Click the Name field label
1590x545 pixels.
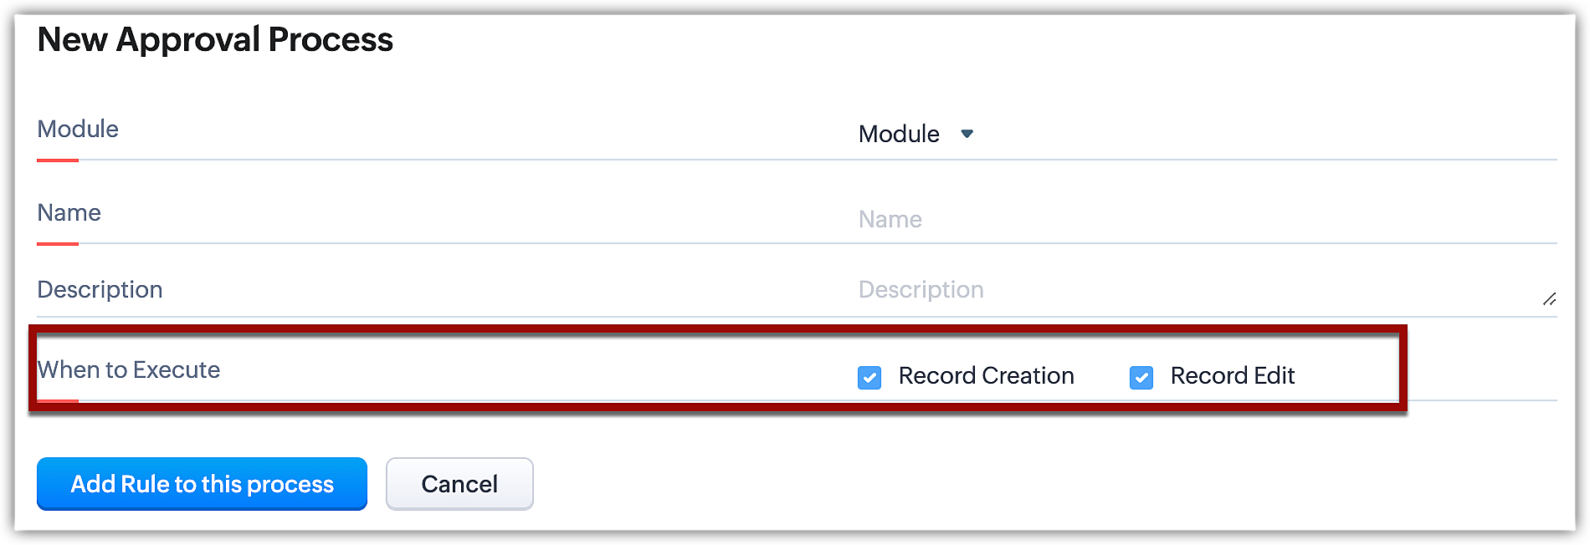pos(69,212)
